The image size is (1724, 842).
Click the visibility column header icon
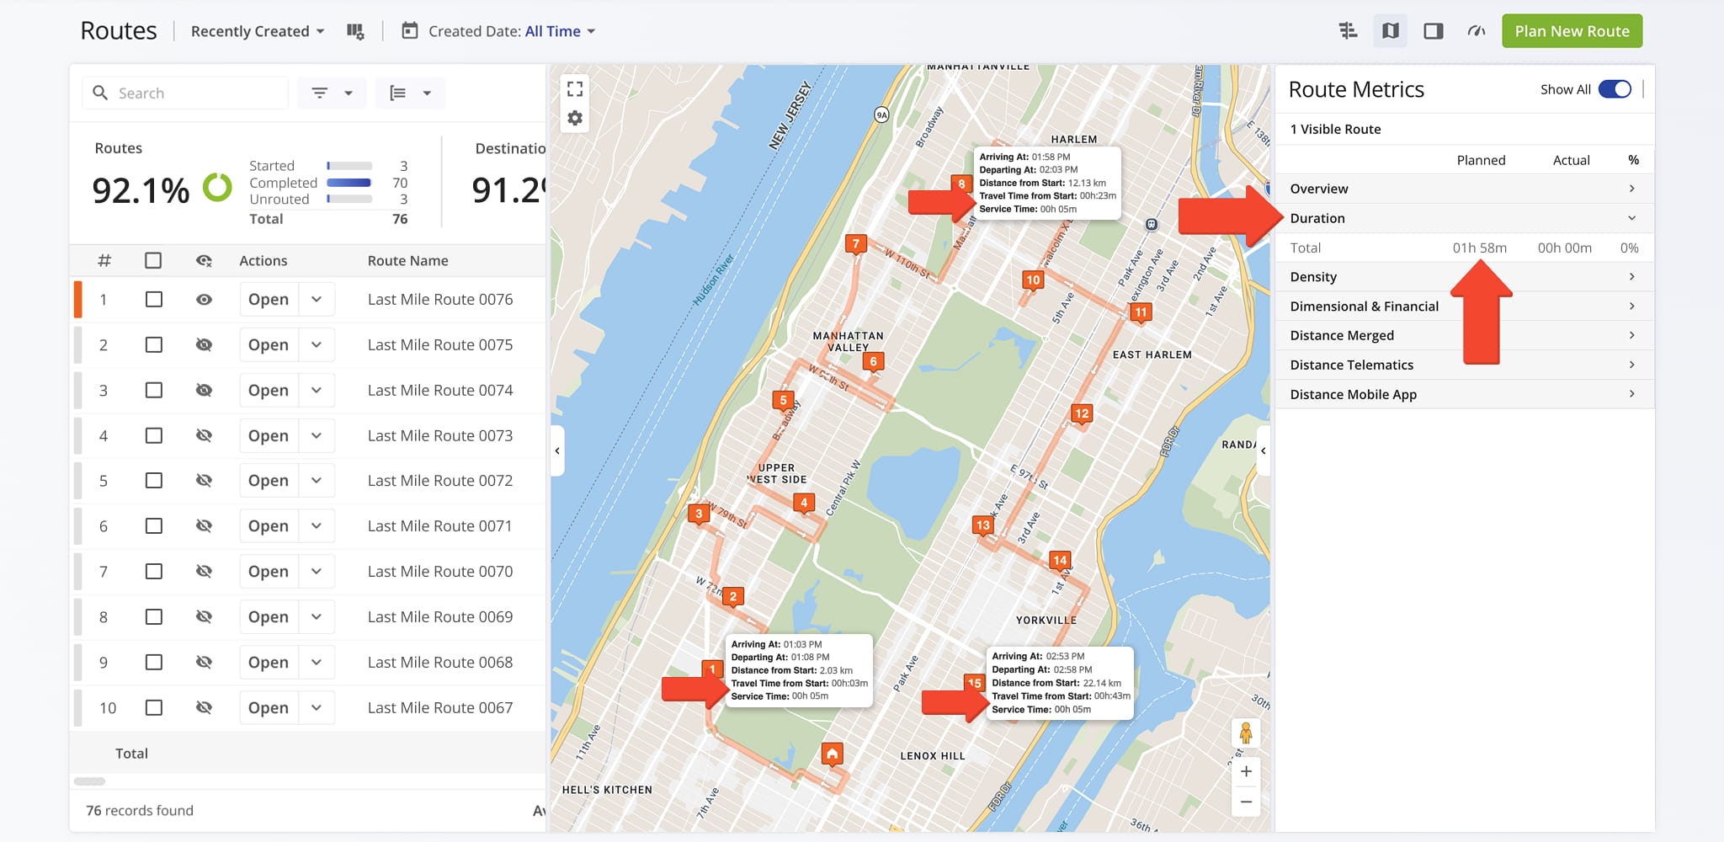point(204,261)
